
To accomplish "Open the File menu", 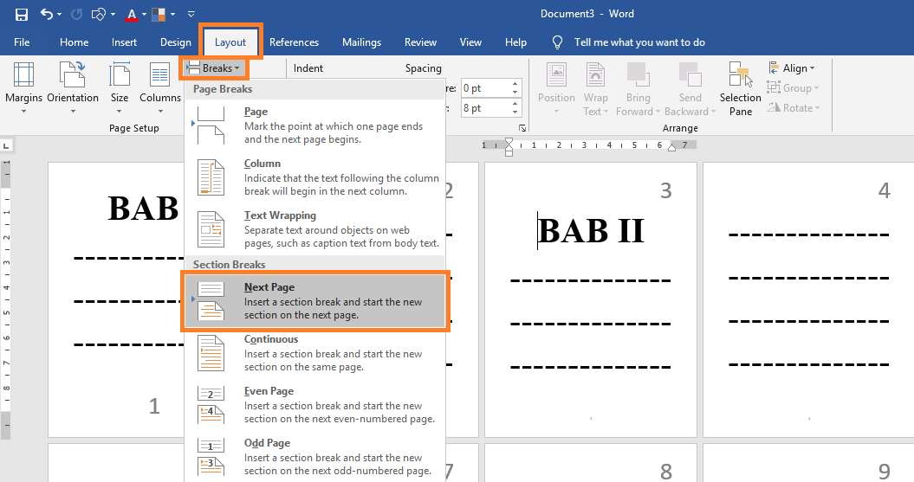I will [x=22, y=42].
